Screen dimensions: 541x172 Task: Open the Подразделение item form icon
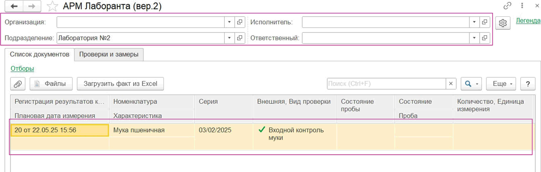click(x=240, y=38)
